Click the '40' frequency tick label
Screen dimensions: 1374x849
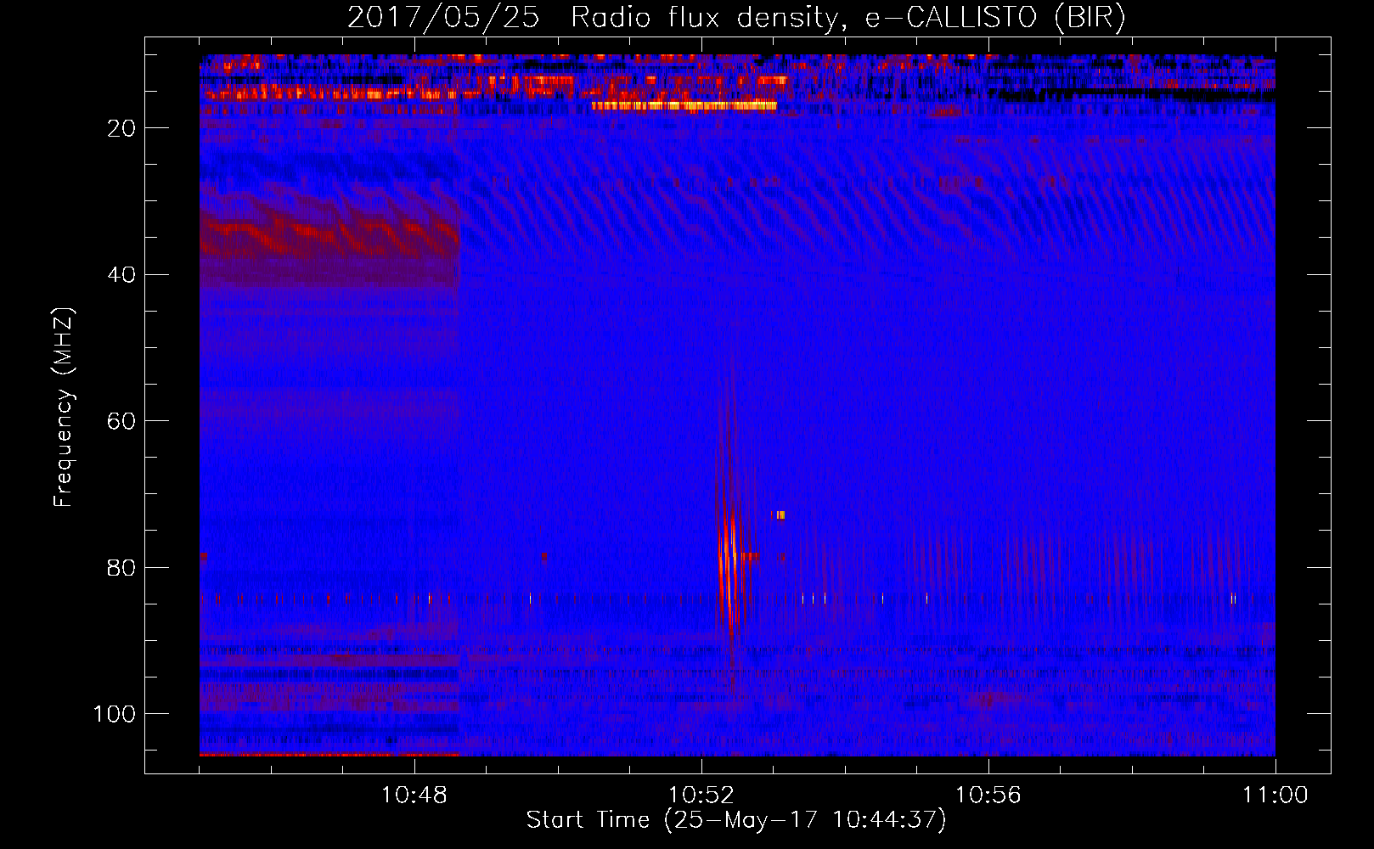(122, 275)
